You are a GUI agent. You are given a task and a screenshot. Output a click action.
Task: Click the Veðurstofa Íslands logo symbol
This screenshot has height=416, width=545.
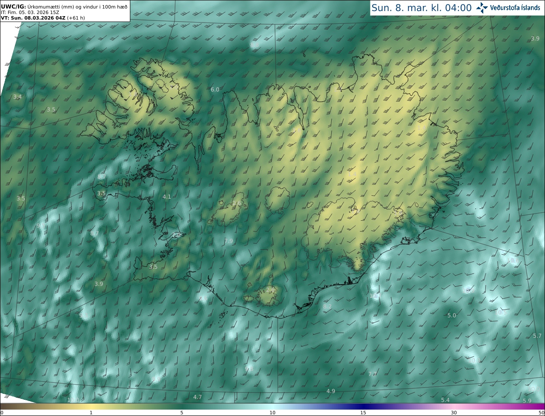[x=482, y=7]
